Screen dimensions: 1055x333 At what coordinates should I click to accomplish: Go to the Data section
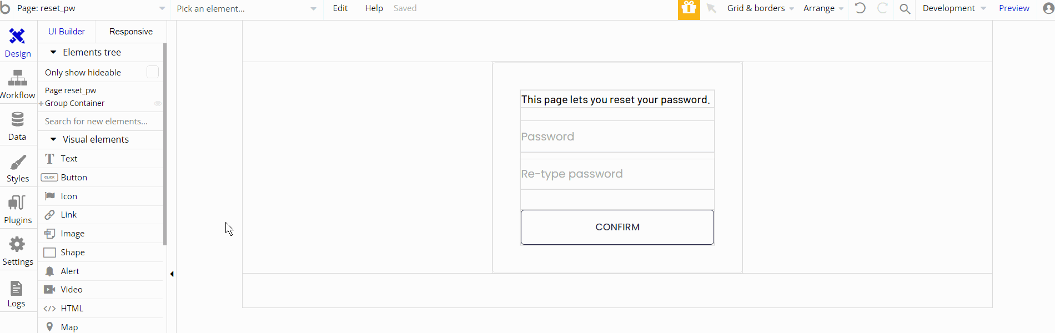[17, 126]
